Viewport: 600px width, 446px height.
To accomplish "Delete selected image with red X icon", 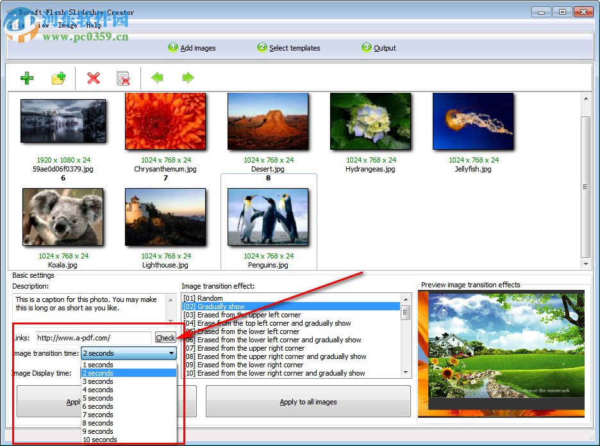I will tap(93, 78).
